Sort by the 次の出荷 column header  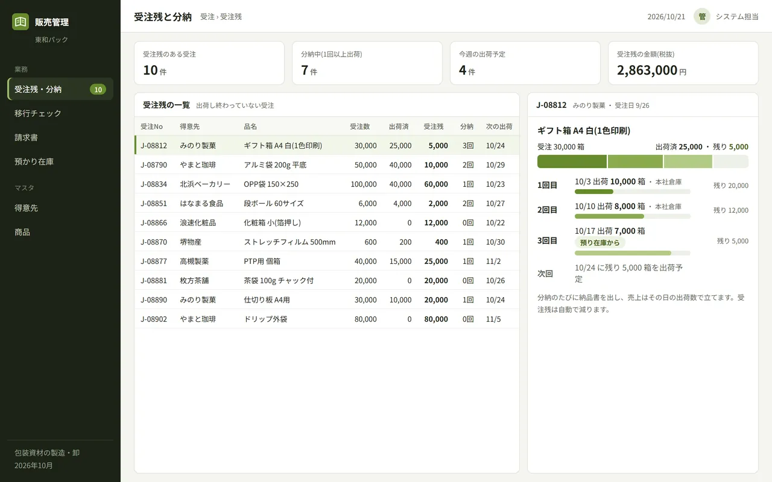(499, 127)
